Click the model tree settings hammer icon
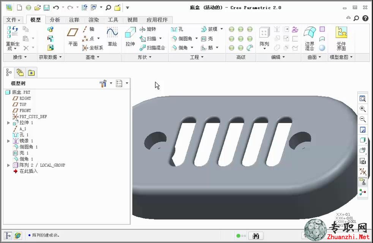This screenshot has width=373, height=243. (103, 84)
